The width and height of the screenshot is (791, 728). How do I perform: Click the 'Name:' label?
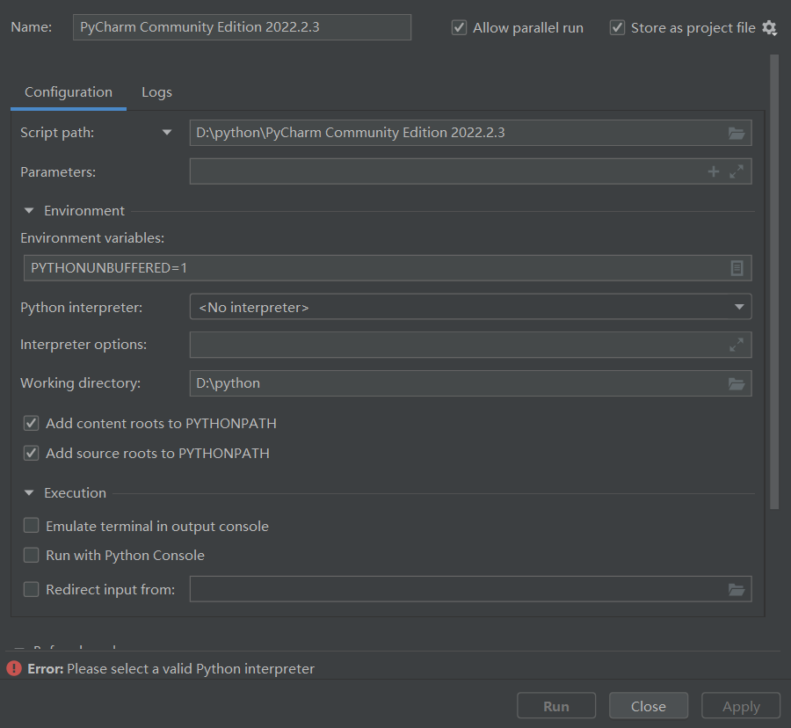coord(32,27)
